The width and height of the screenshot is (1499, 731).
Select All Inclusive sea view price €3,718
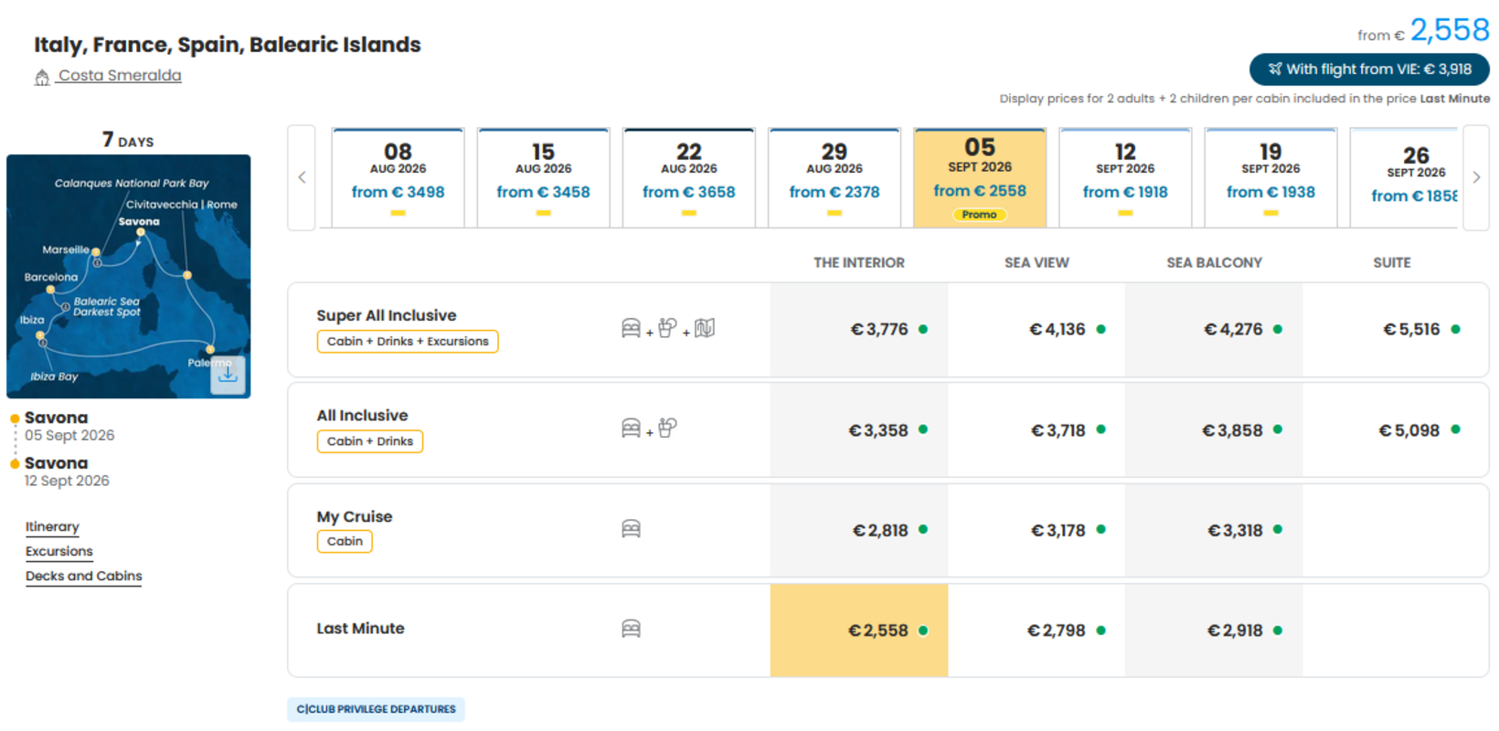(x=1037, y=429)
